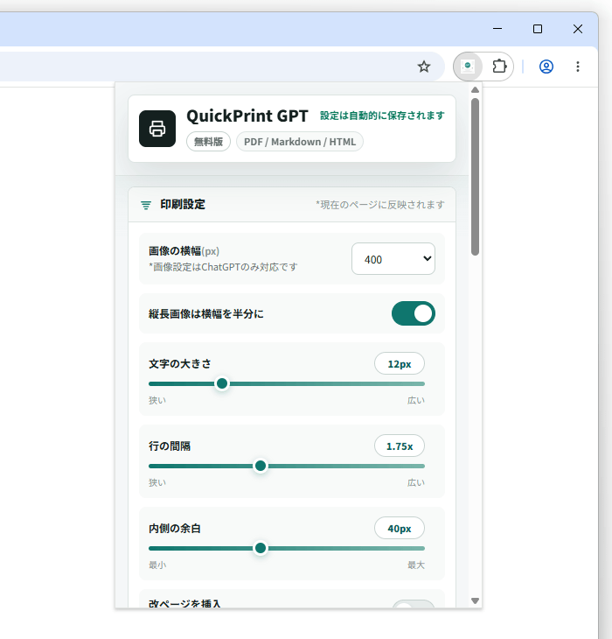Click the popup scrollbar down arrow
Viewport: 612px width, 639px height.
click(x=475, y=600)
